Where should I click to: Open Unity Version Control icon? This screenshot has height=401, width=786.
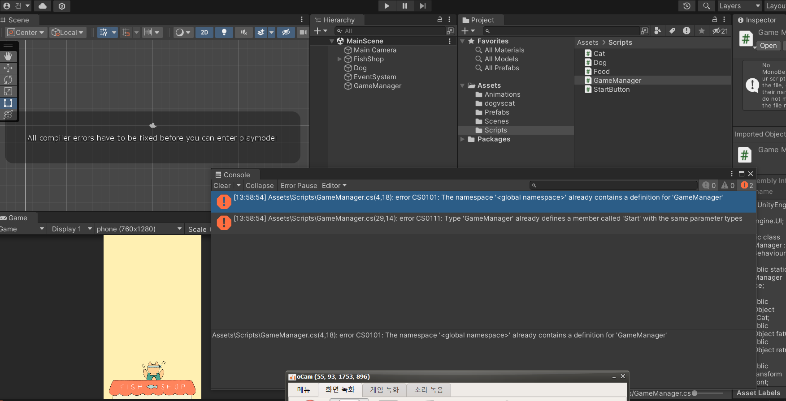(x=62, y=6)
